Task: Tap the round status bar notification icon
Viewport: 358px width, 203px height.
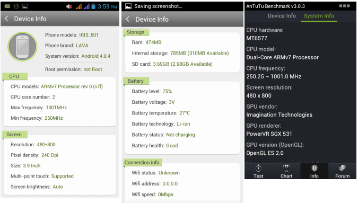Action: pos(16,6)
